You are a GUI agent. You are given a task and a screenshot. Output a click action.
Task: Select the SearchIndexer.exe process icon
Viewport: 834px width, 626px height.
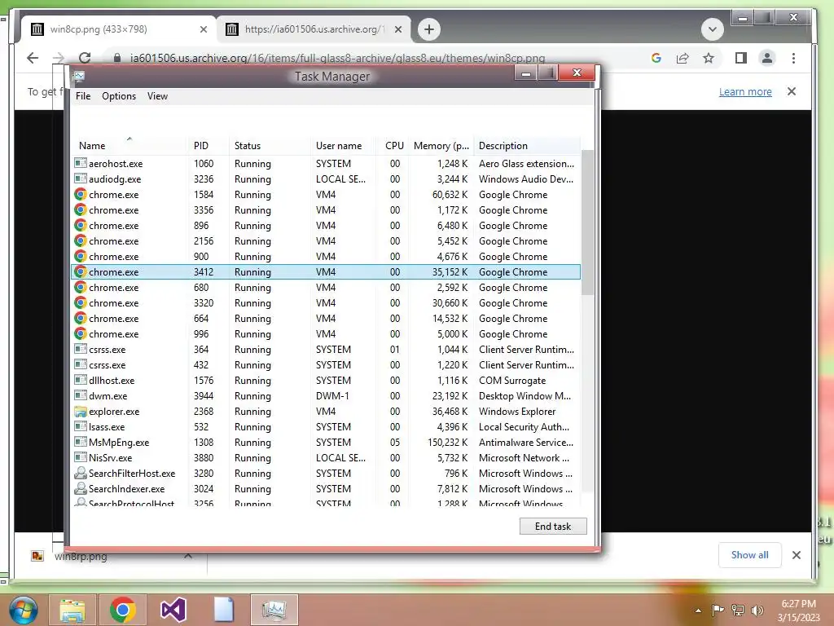coord(81,488)
